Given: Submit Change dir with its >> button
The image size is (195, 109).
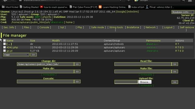Looking at the screenshot, I should click(x=77, y=64).
